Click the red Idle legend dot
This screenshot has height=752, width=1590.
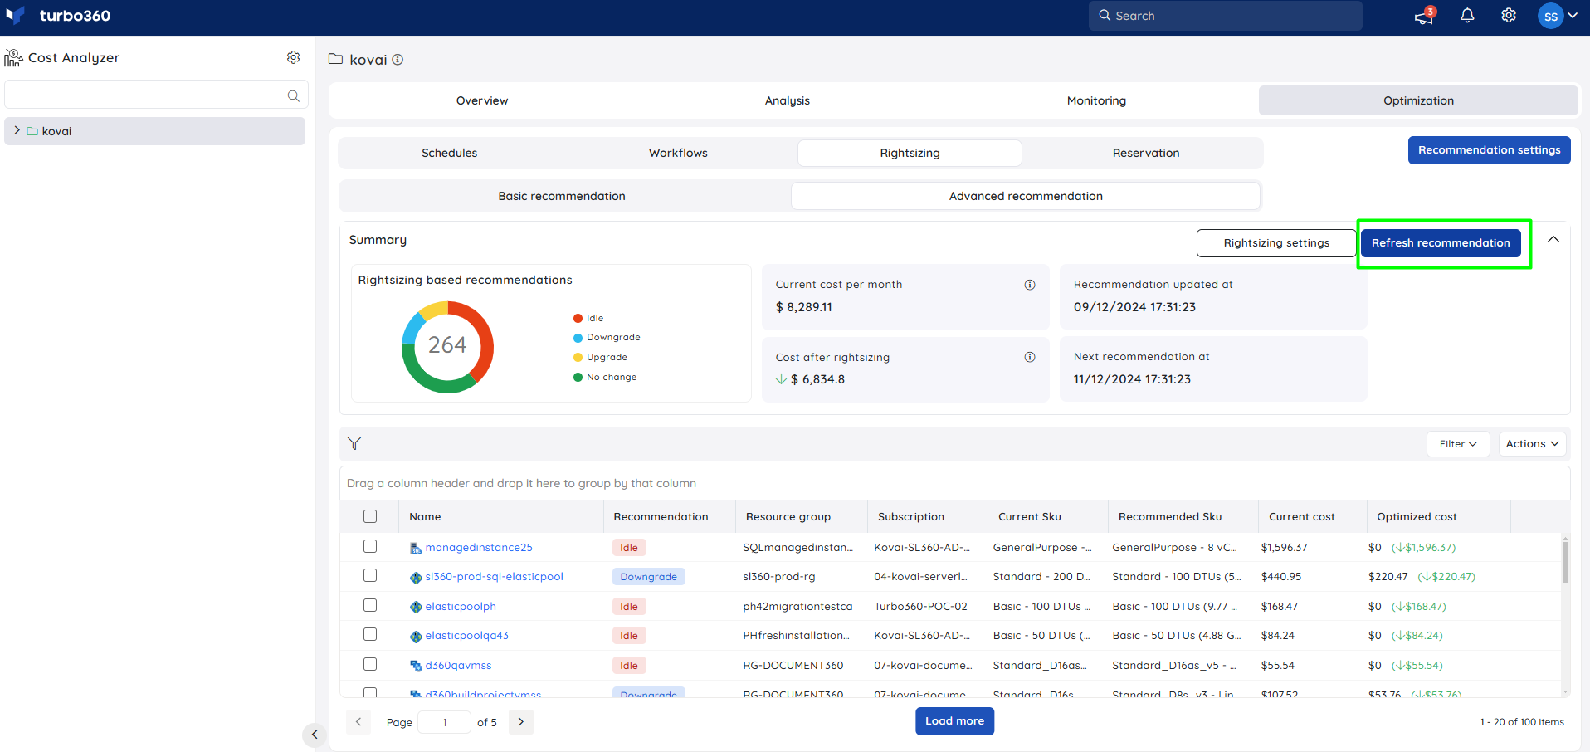click(x=578, y=319)
